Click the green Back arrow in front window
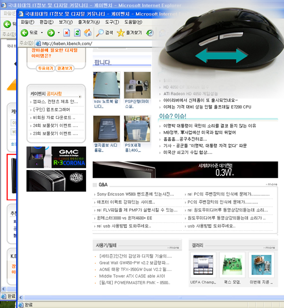This screenshot has width=284, height=308. click(24, 33)
